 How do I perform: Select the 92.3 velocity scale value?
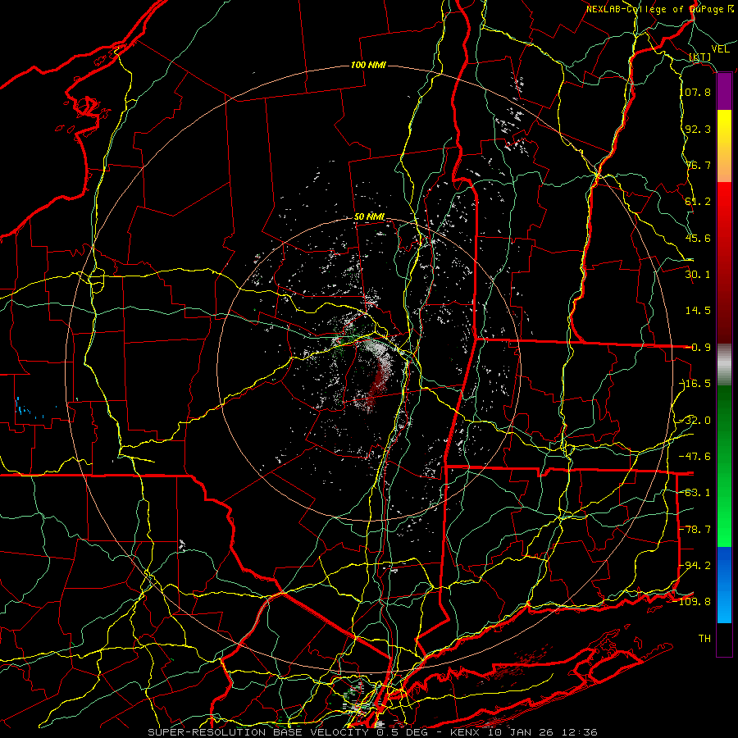click(698, 129)
